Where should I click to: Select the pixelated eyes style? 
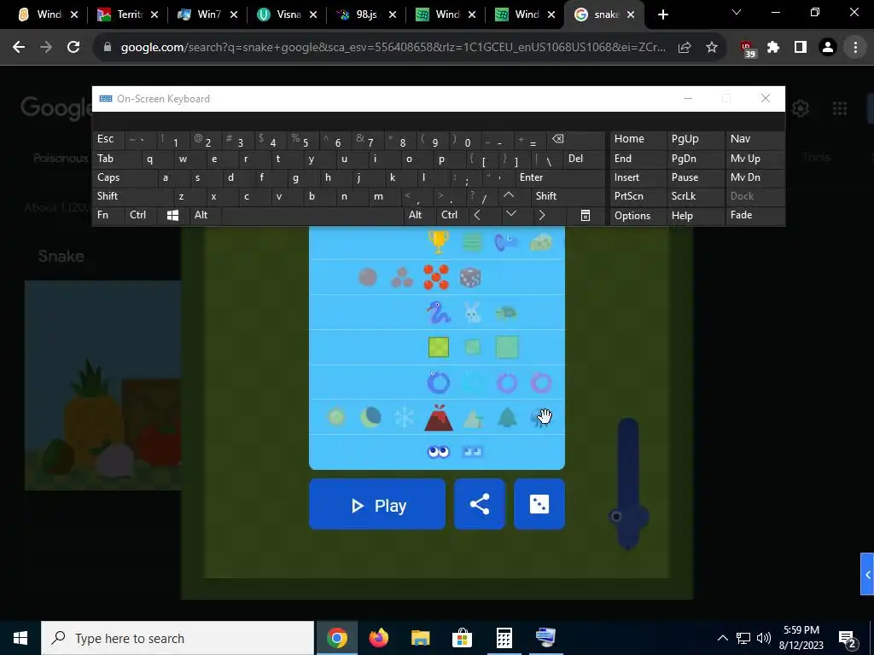click(473, 452)
